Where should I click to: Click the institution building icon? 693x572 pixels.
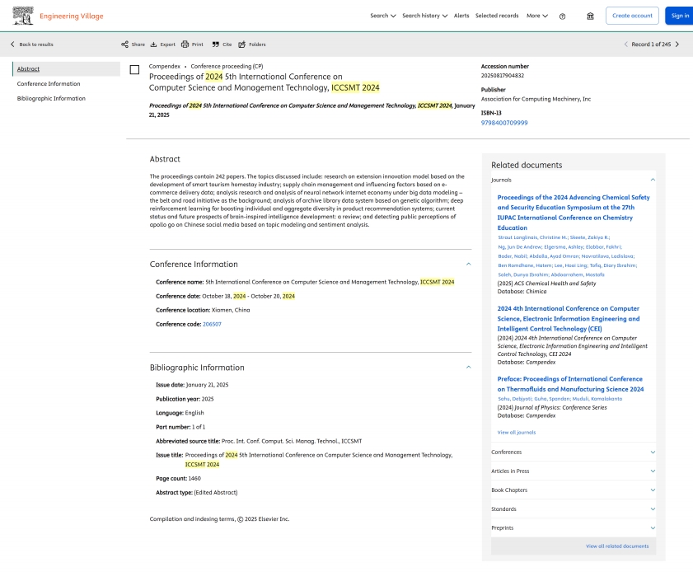click(590, 16)
